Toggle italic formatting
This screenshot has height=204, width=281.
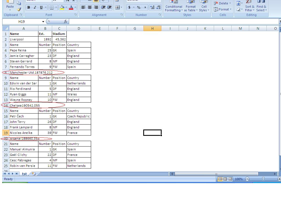pos(35,7)
